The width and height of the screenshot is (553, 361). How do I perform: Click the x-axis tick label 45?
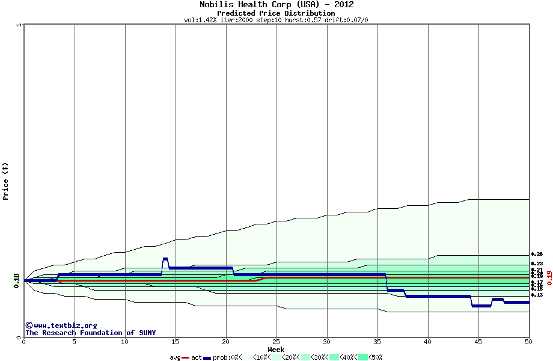pyautogui.click(x=478, y=342)
